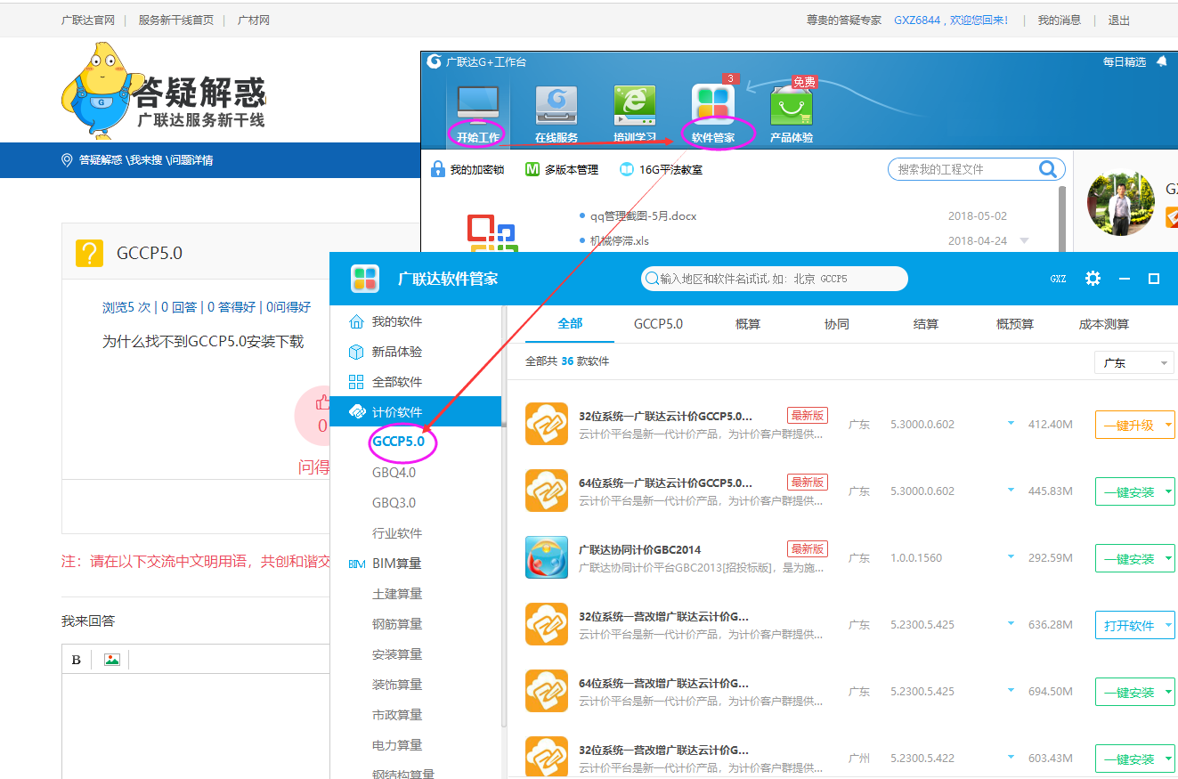The width and height of the screenshot is (1178, 779).
Task: Open 16G平法教室 item
Action: [662, 169]
